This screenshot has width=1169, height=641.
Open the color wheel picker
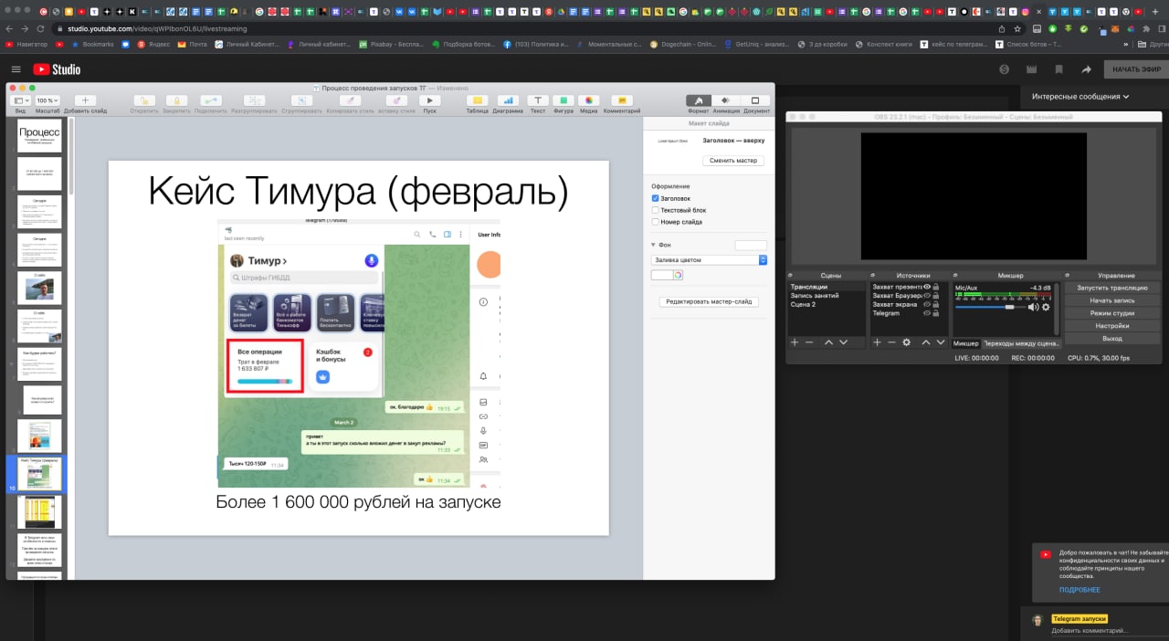click(679, 275)
